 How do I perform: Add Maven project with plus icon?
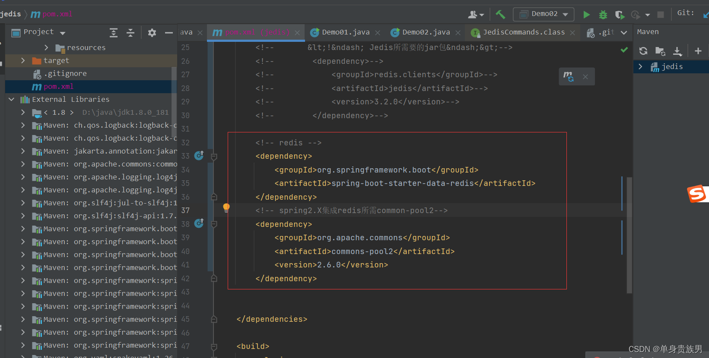pos(698,51)
